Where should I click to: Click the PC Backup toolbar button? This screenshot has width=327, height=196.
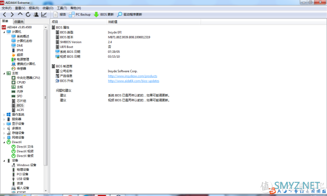80,14
